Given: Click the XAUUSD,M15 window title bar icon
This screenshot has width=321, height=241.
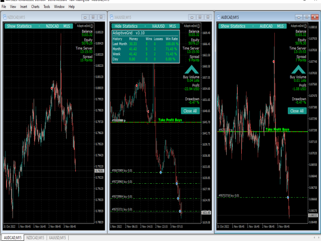Looking at the screenshot, I should click(113, 17).
